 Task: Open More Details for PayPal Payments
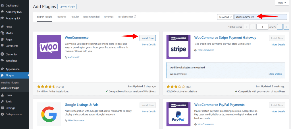tap(278, 111)
